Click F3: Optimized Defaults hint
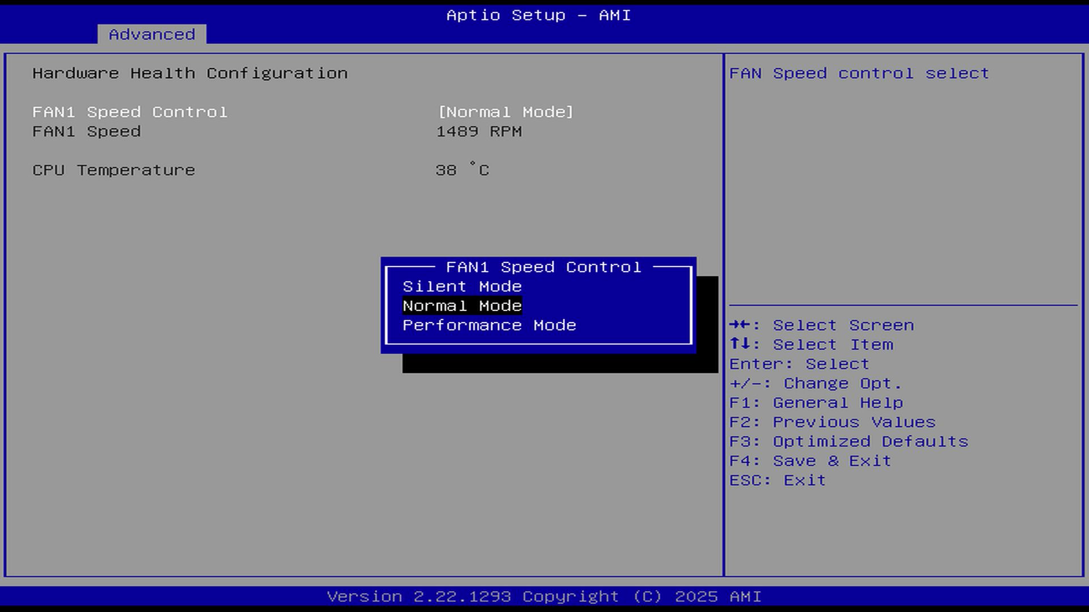Viewport: 1089px width, 612px height. tap(849, 441)
